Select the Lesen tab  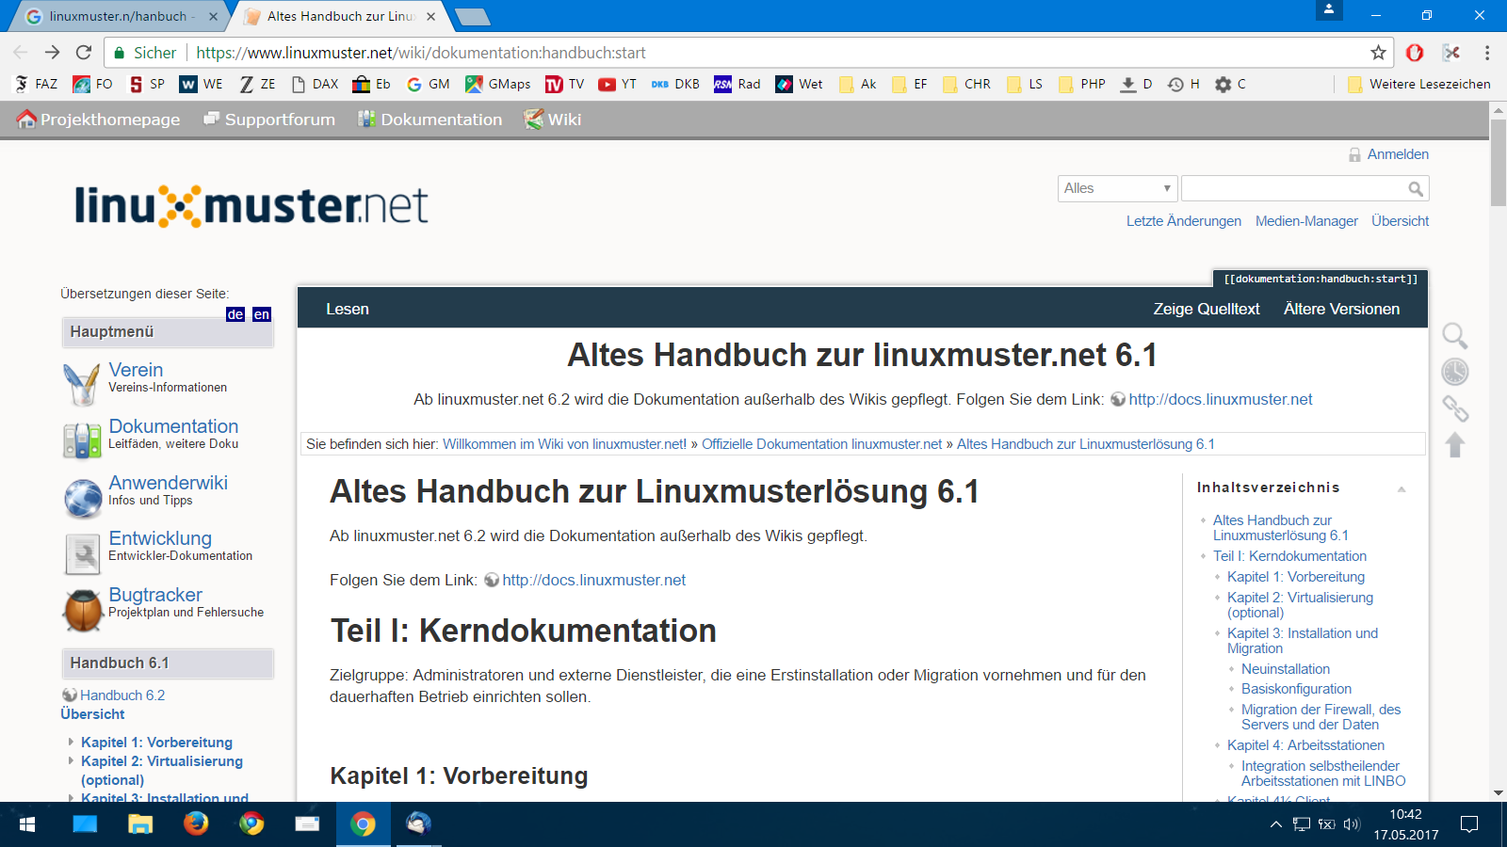pyautogui.click(x=348, y=309)
